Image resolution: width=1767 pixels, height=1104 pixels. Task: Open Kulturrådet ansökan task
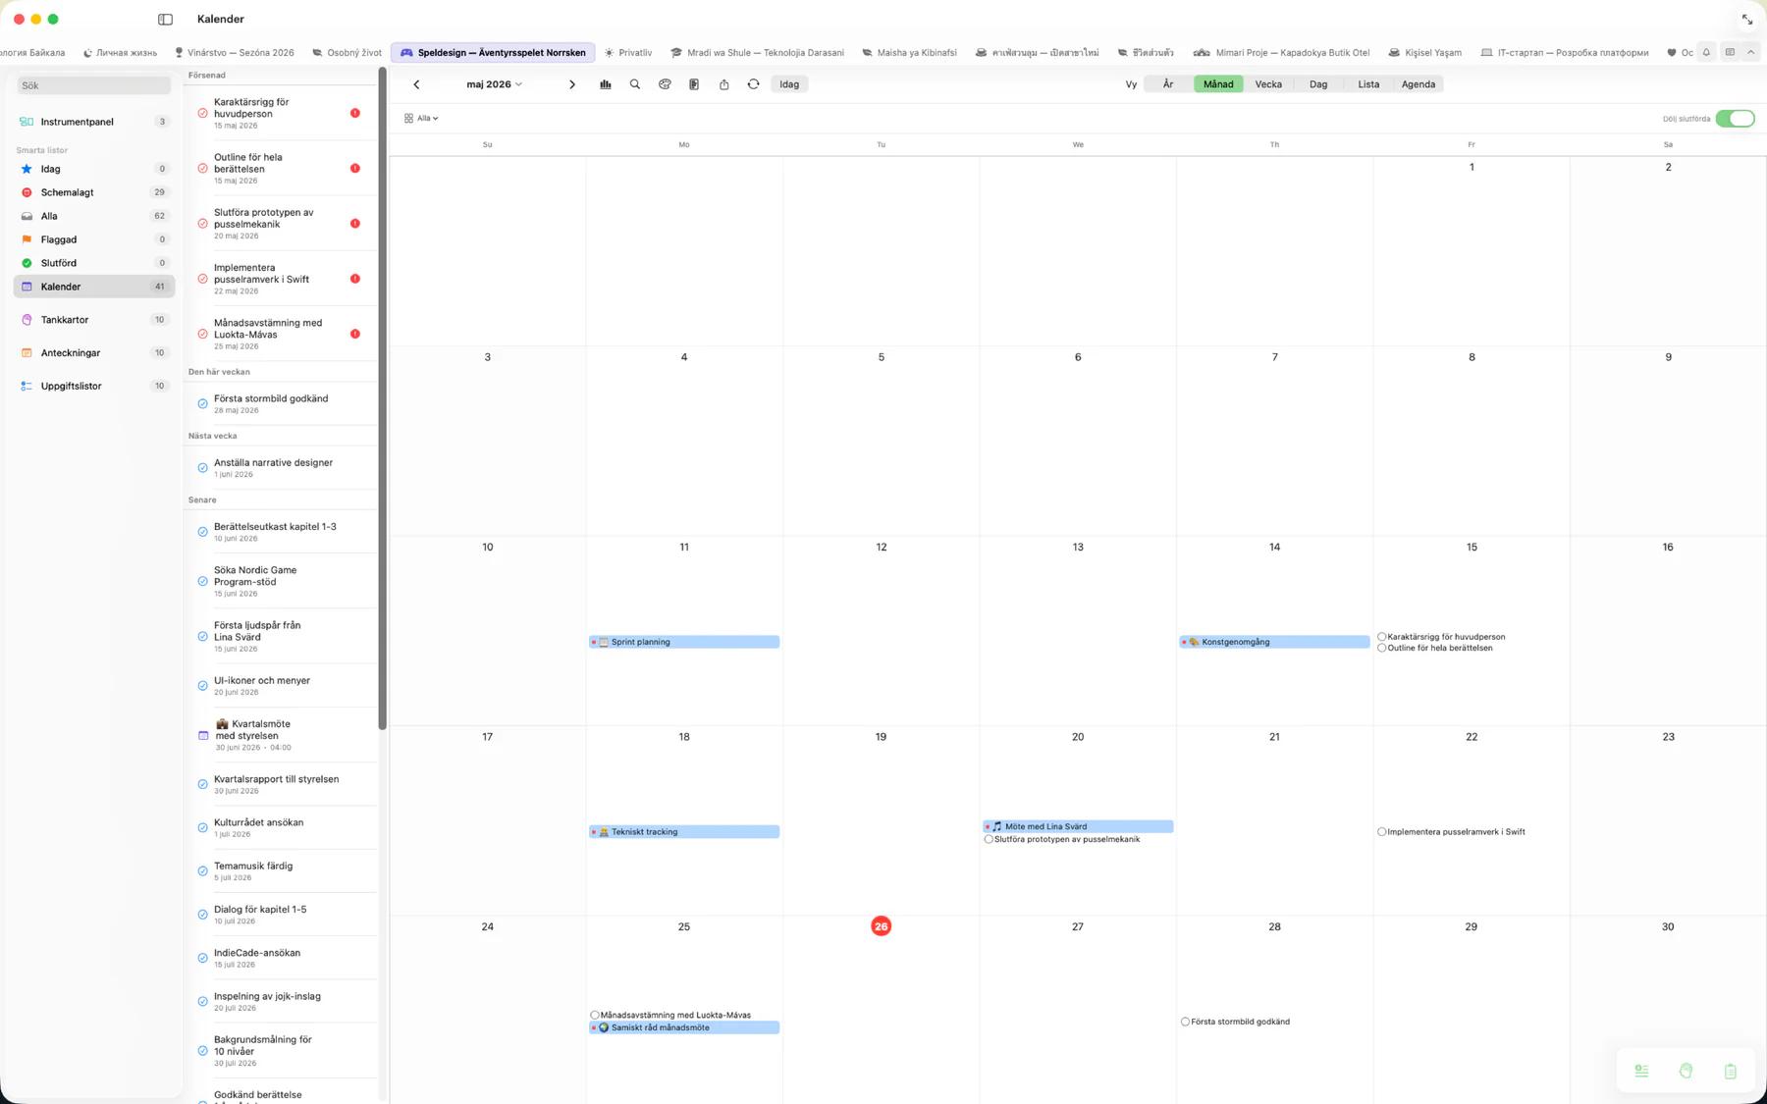tap(281, 827)
